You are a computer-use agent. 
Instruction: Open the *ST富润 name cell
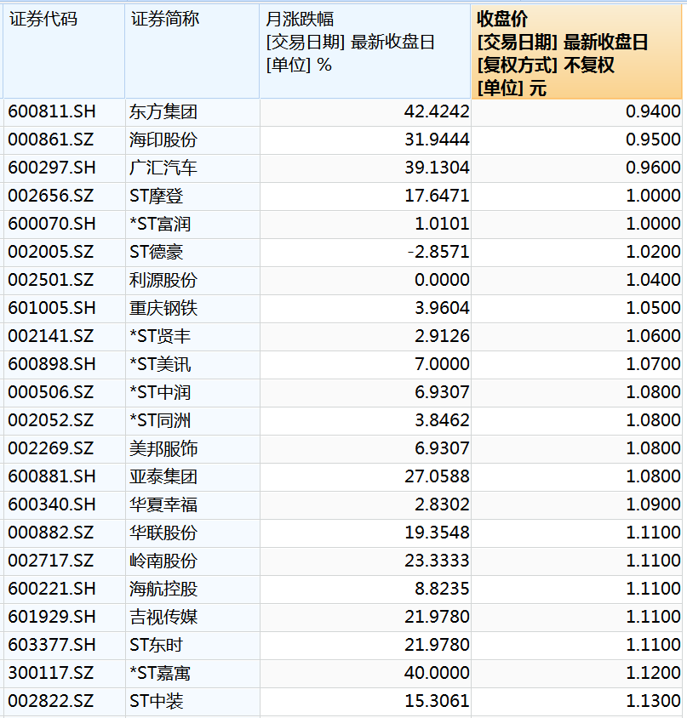tap(192, 225)
